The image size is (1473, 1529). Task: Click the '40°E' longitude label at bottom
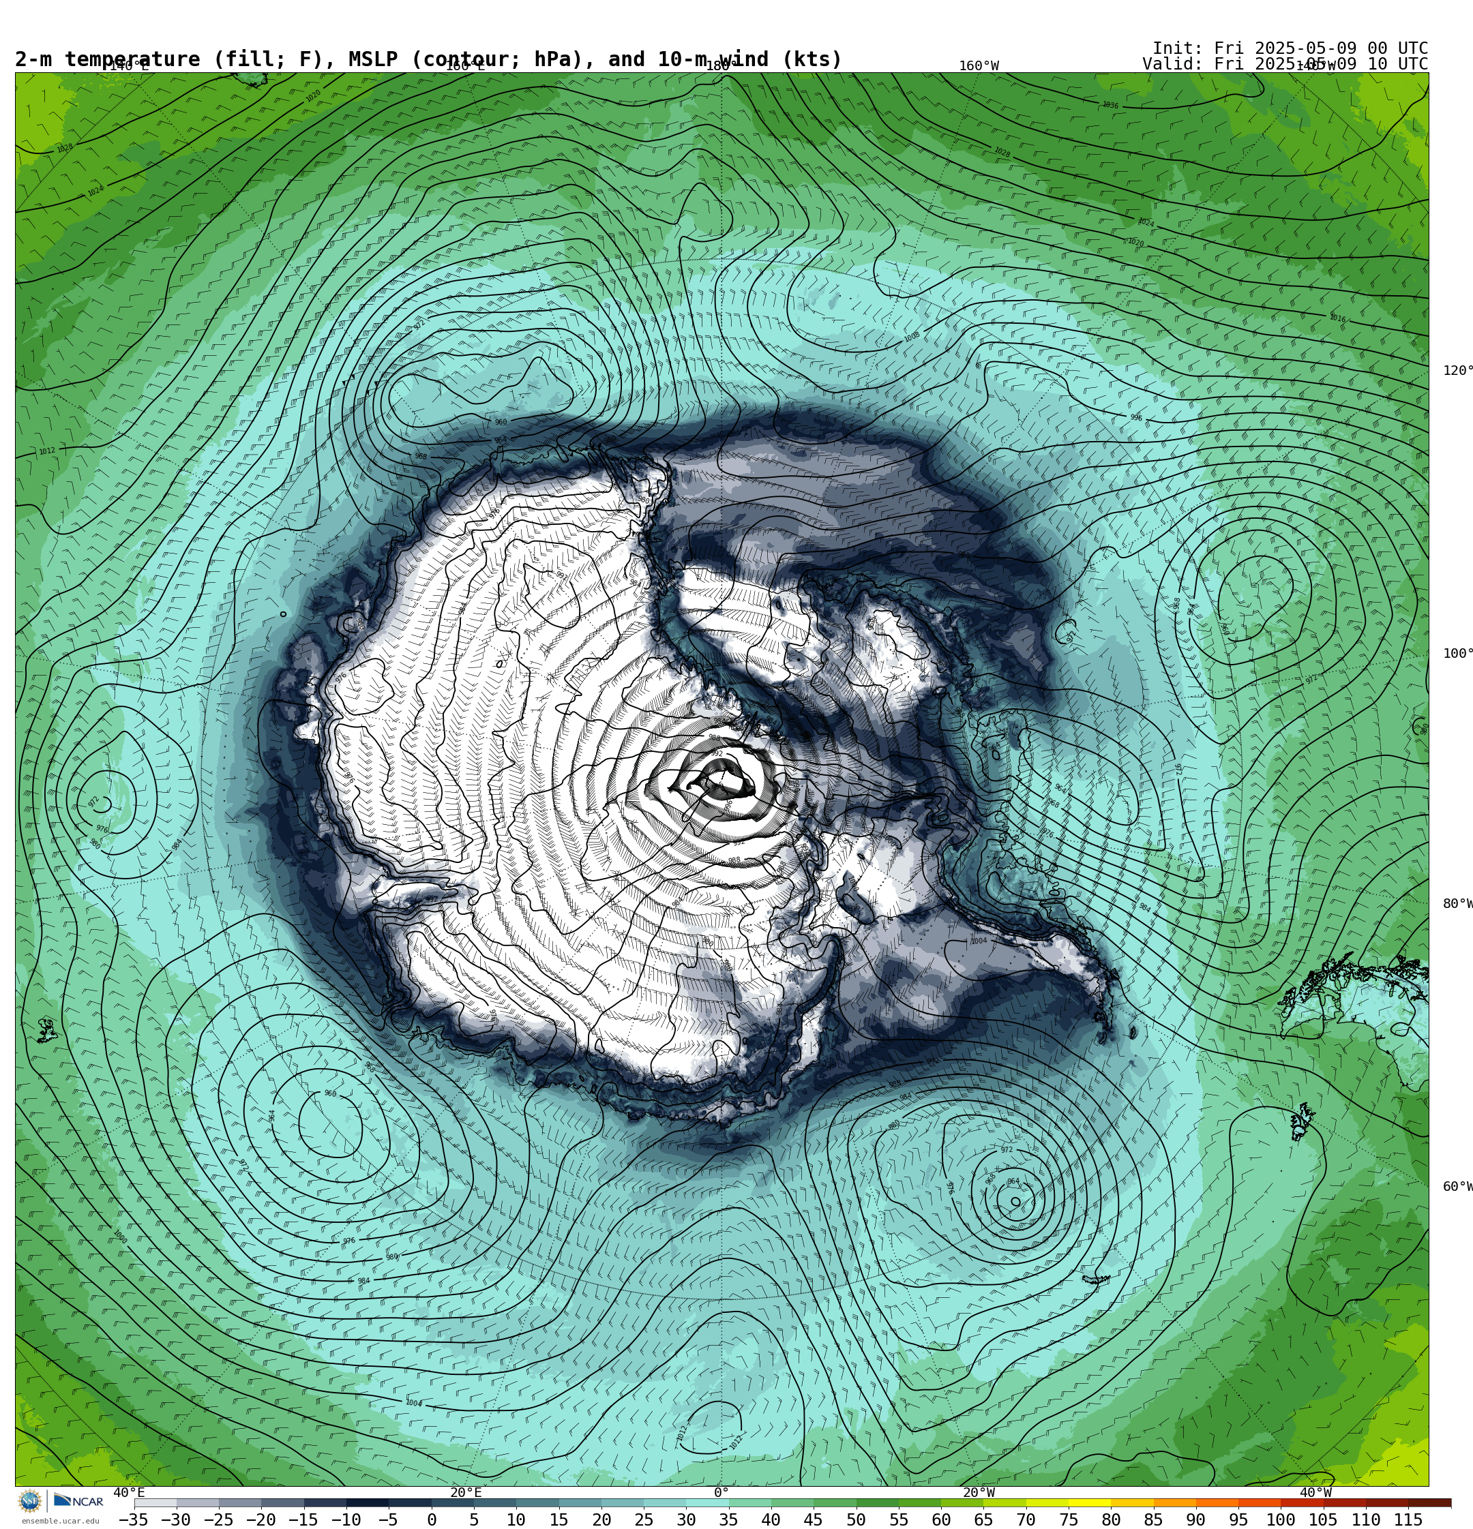129,1493
